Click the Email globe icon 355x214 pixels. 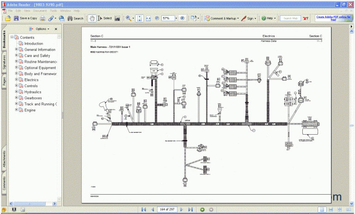(61, 18)
